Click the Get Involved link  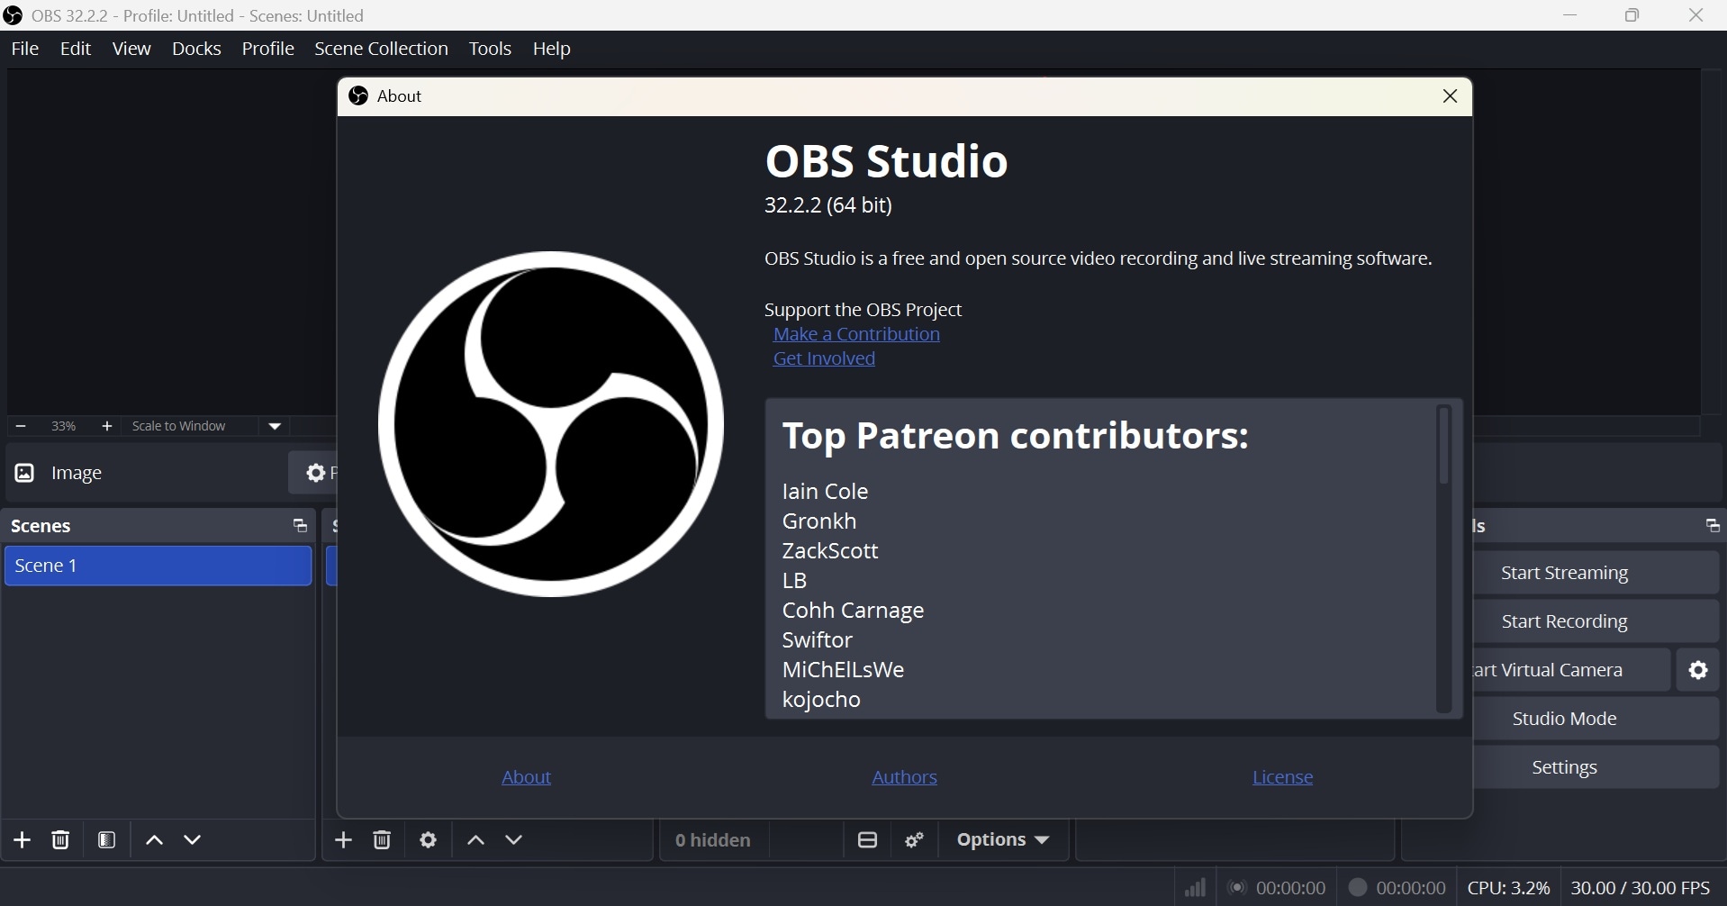point(824,359)
